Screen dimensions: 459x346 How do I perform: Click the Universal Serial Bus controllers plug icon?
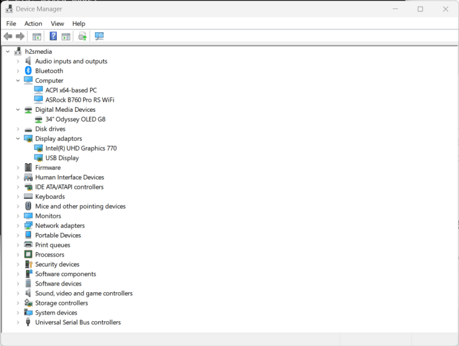click(x=28, y=322)
